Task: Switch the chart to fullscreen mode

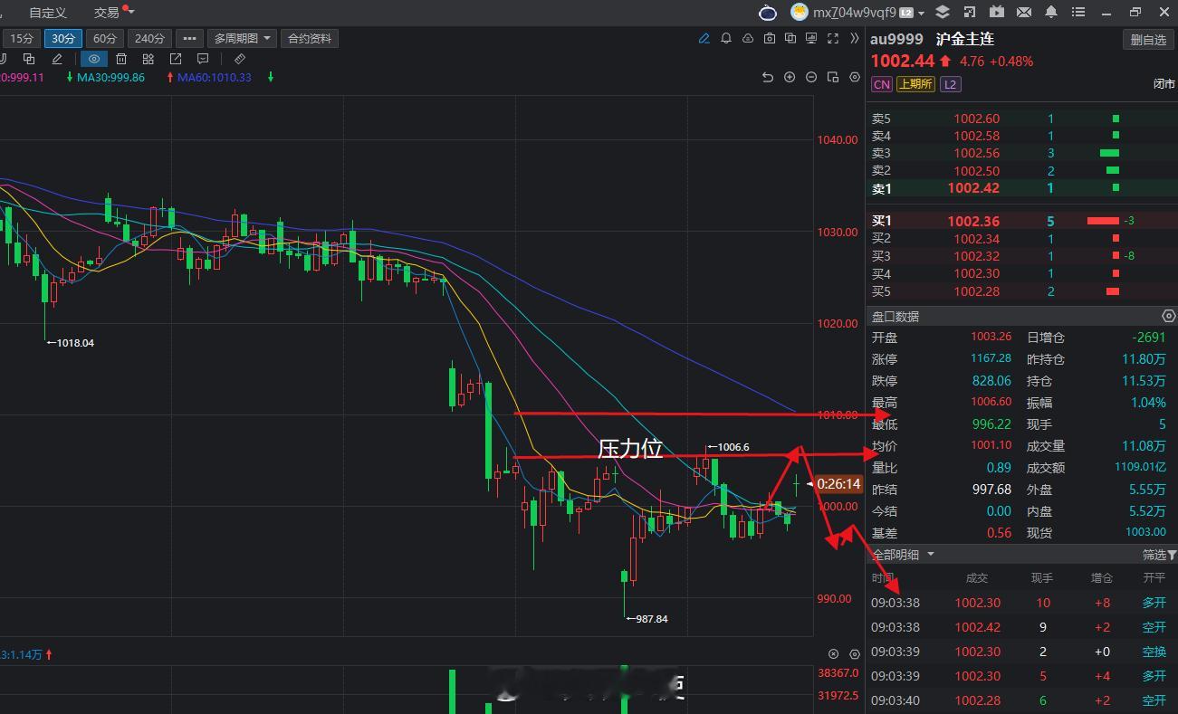Action: (x=833, y=39)
